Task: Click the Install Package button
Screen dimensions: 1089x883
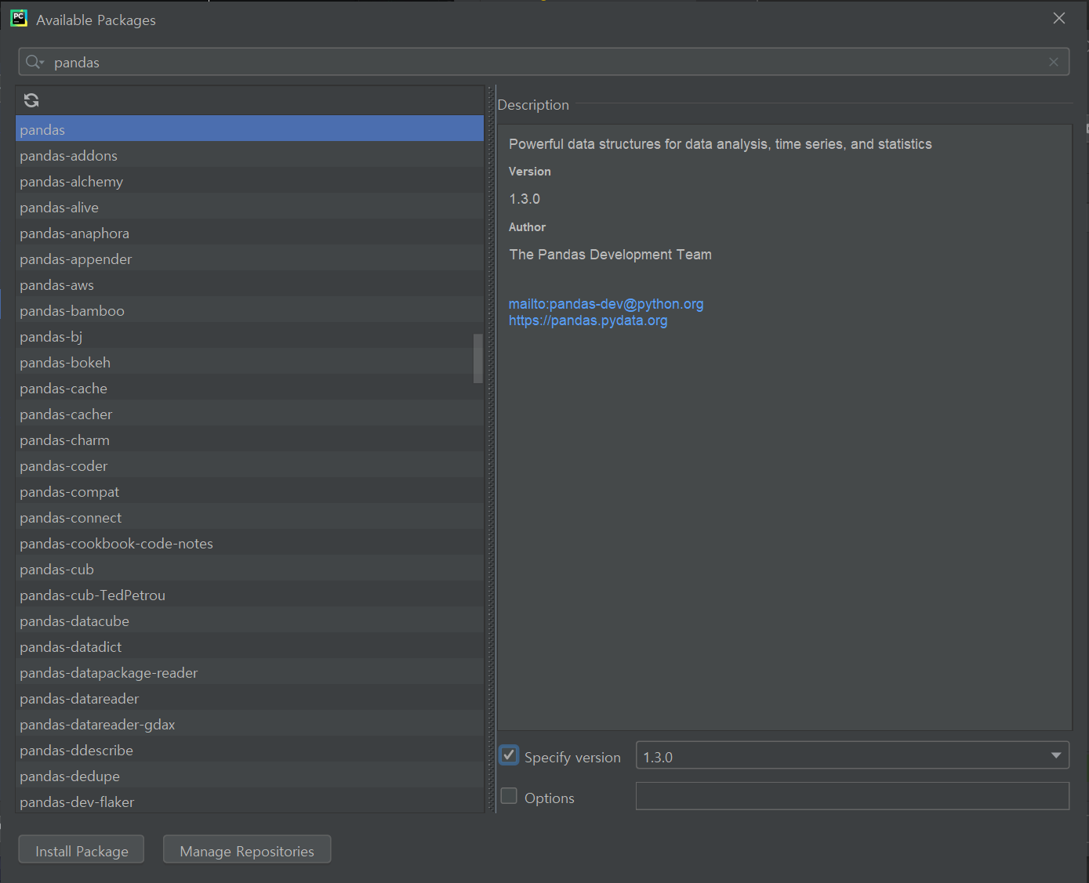Action: tap(82, 850)
